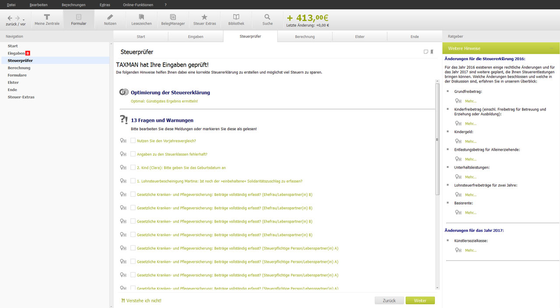The width and height of the screenshot is (560, 308).
Task: Select Formulare in the navigation tree
Action: pyautogui.click(x=17, y=75)
